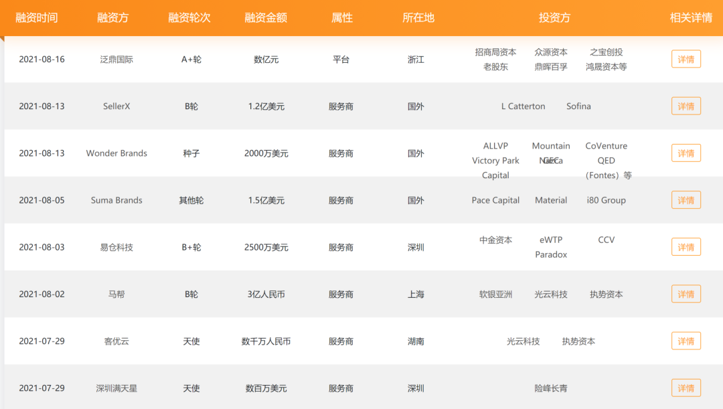723x409 pixels.
Task: Click the 融资金额 column header
Action: coord(266,17)
